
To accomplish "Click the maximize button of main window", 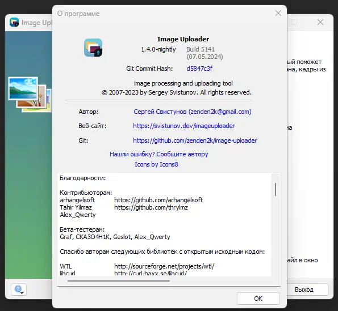I will pyautogui.click(x=294, y=22).
